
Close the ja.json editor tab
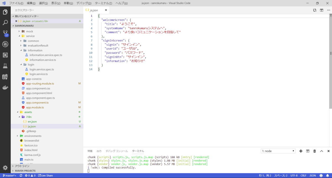coord(106,10)
